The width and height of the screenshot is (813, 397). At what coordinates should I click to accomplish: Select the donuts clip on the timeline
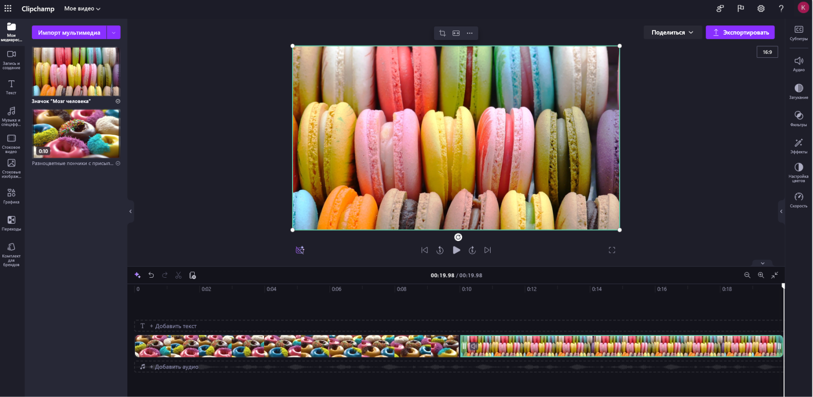(297, 346)
